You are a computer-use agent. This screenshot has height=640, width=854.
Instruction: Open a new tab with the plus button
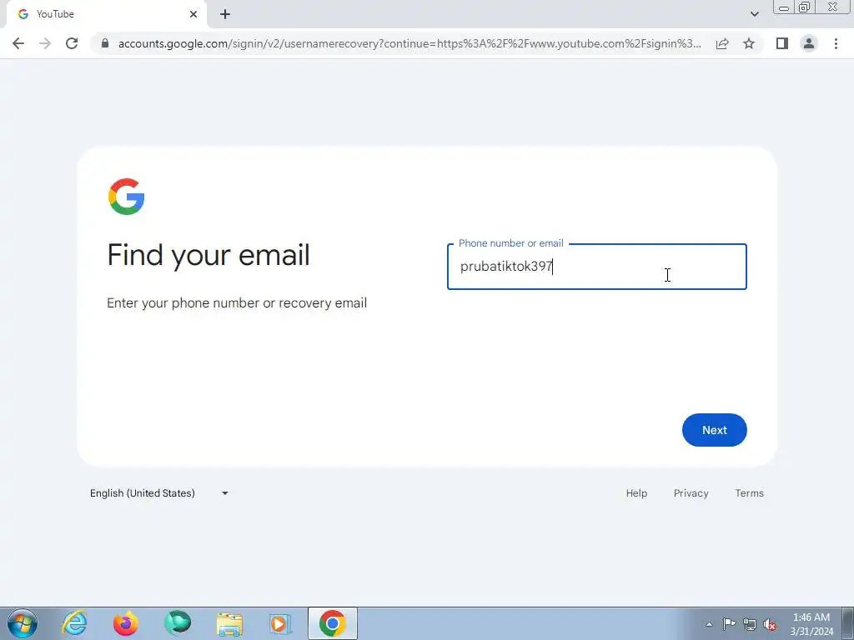pyautogui.click(x=225, y=15)
